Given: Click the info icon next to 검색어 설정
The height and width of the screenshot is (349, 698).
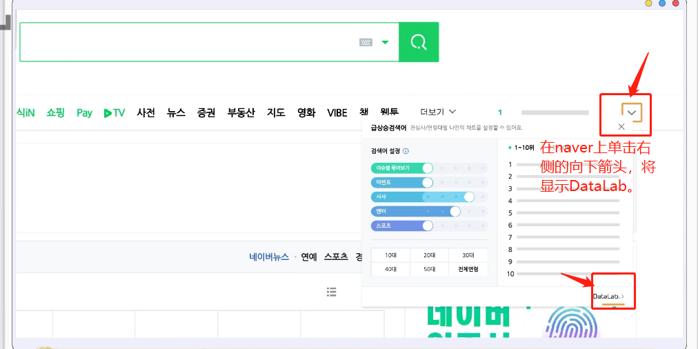Looking at the screenshot, I should [x=406, y=151].
